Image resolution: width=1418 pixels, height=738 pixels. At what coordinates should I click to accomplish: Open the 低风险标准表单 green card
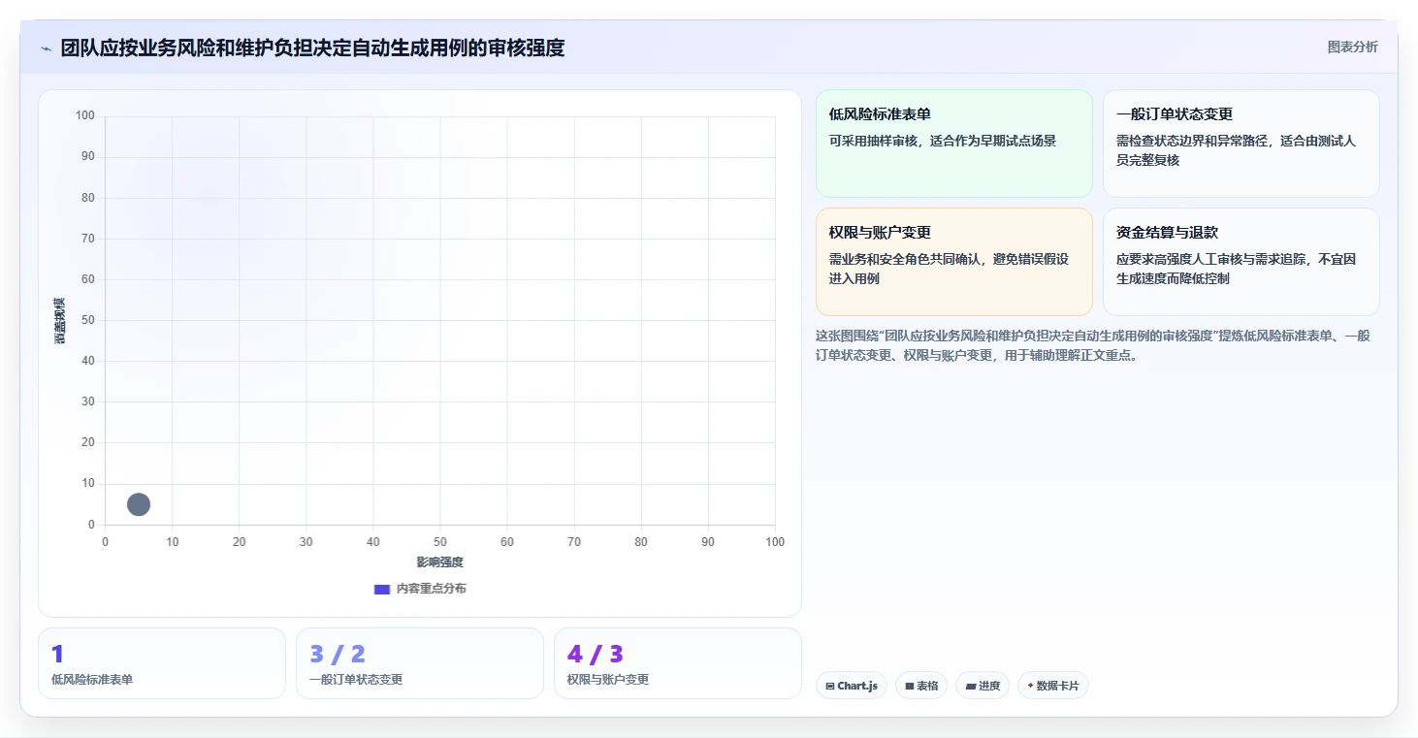coord(954,144)
